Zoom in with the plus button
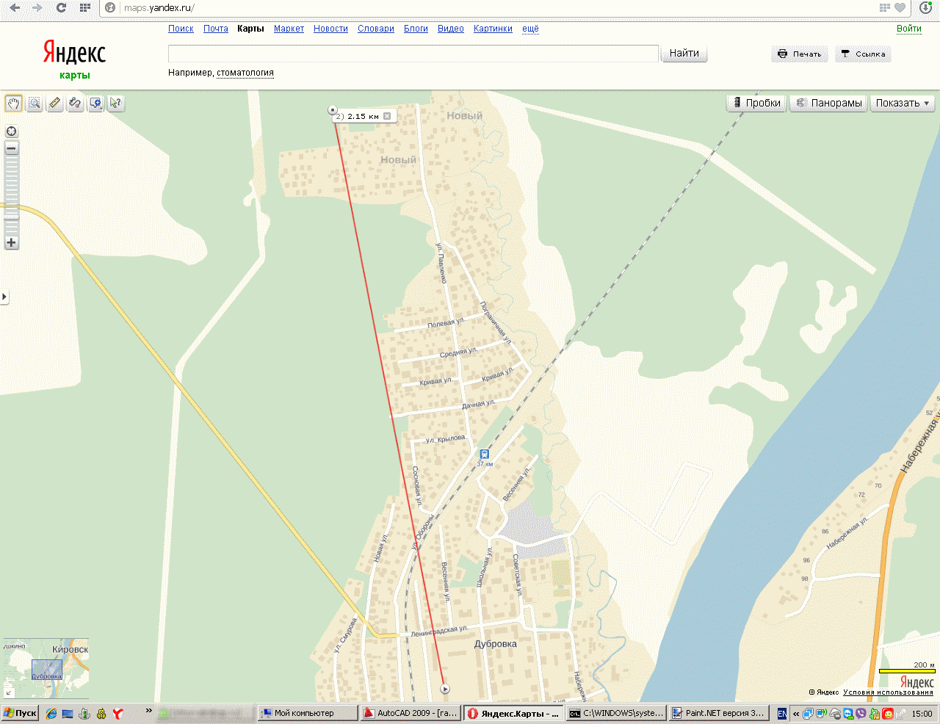Screen dimensions: 940x724 point(11,242)
